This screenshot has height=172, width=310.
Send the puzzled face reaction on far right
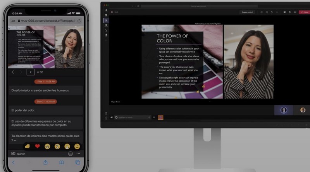[77, 146]
